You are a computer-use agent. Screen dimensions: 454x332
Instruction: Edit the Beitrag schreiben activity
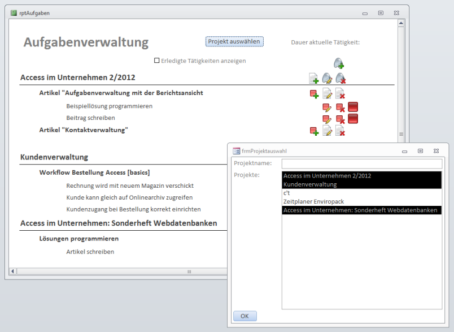point(327,119)
